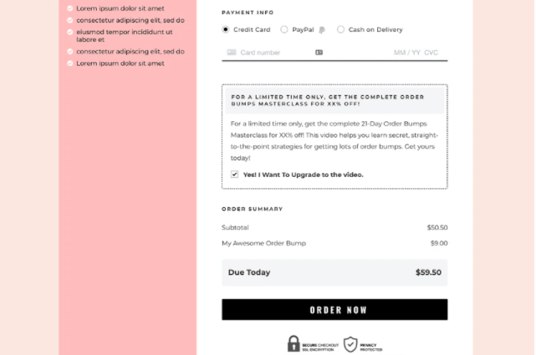
Task: Click the MM / YY expiry field
Action: click(406, 53)
